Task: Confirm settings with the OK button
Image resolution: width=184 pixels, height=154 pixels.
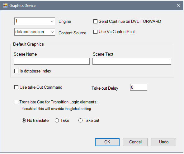Action: point(107,142)
